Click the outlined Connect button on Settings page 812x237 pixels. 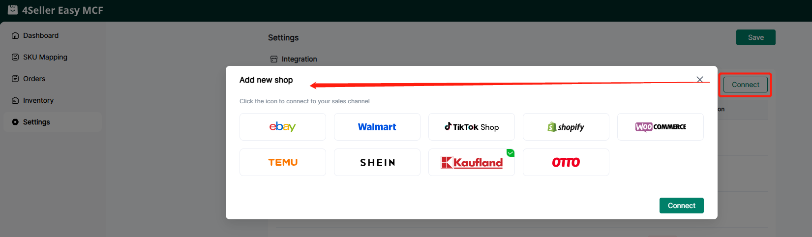(x=745, y=85)
